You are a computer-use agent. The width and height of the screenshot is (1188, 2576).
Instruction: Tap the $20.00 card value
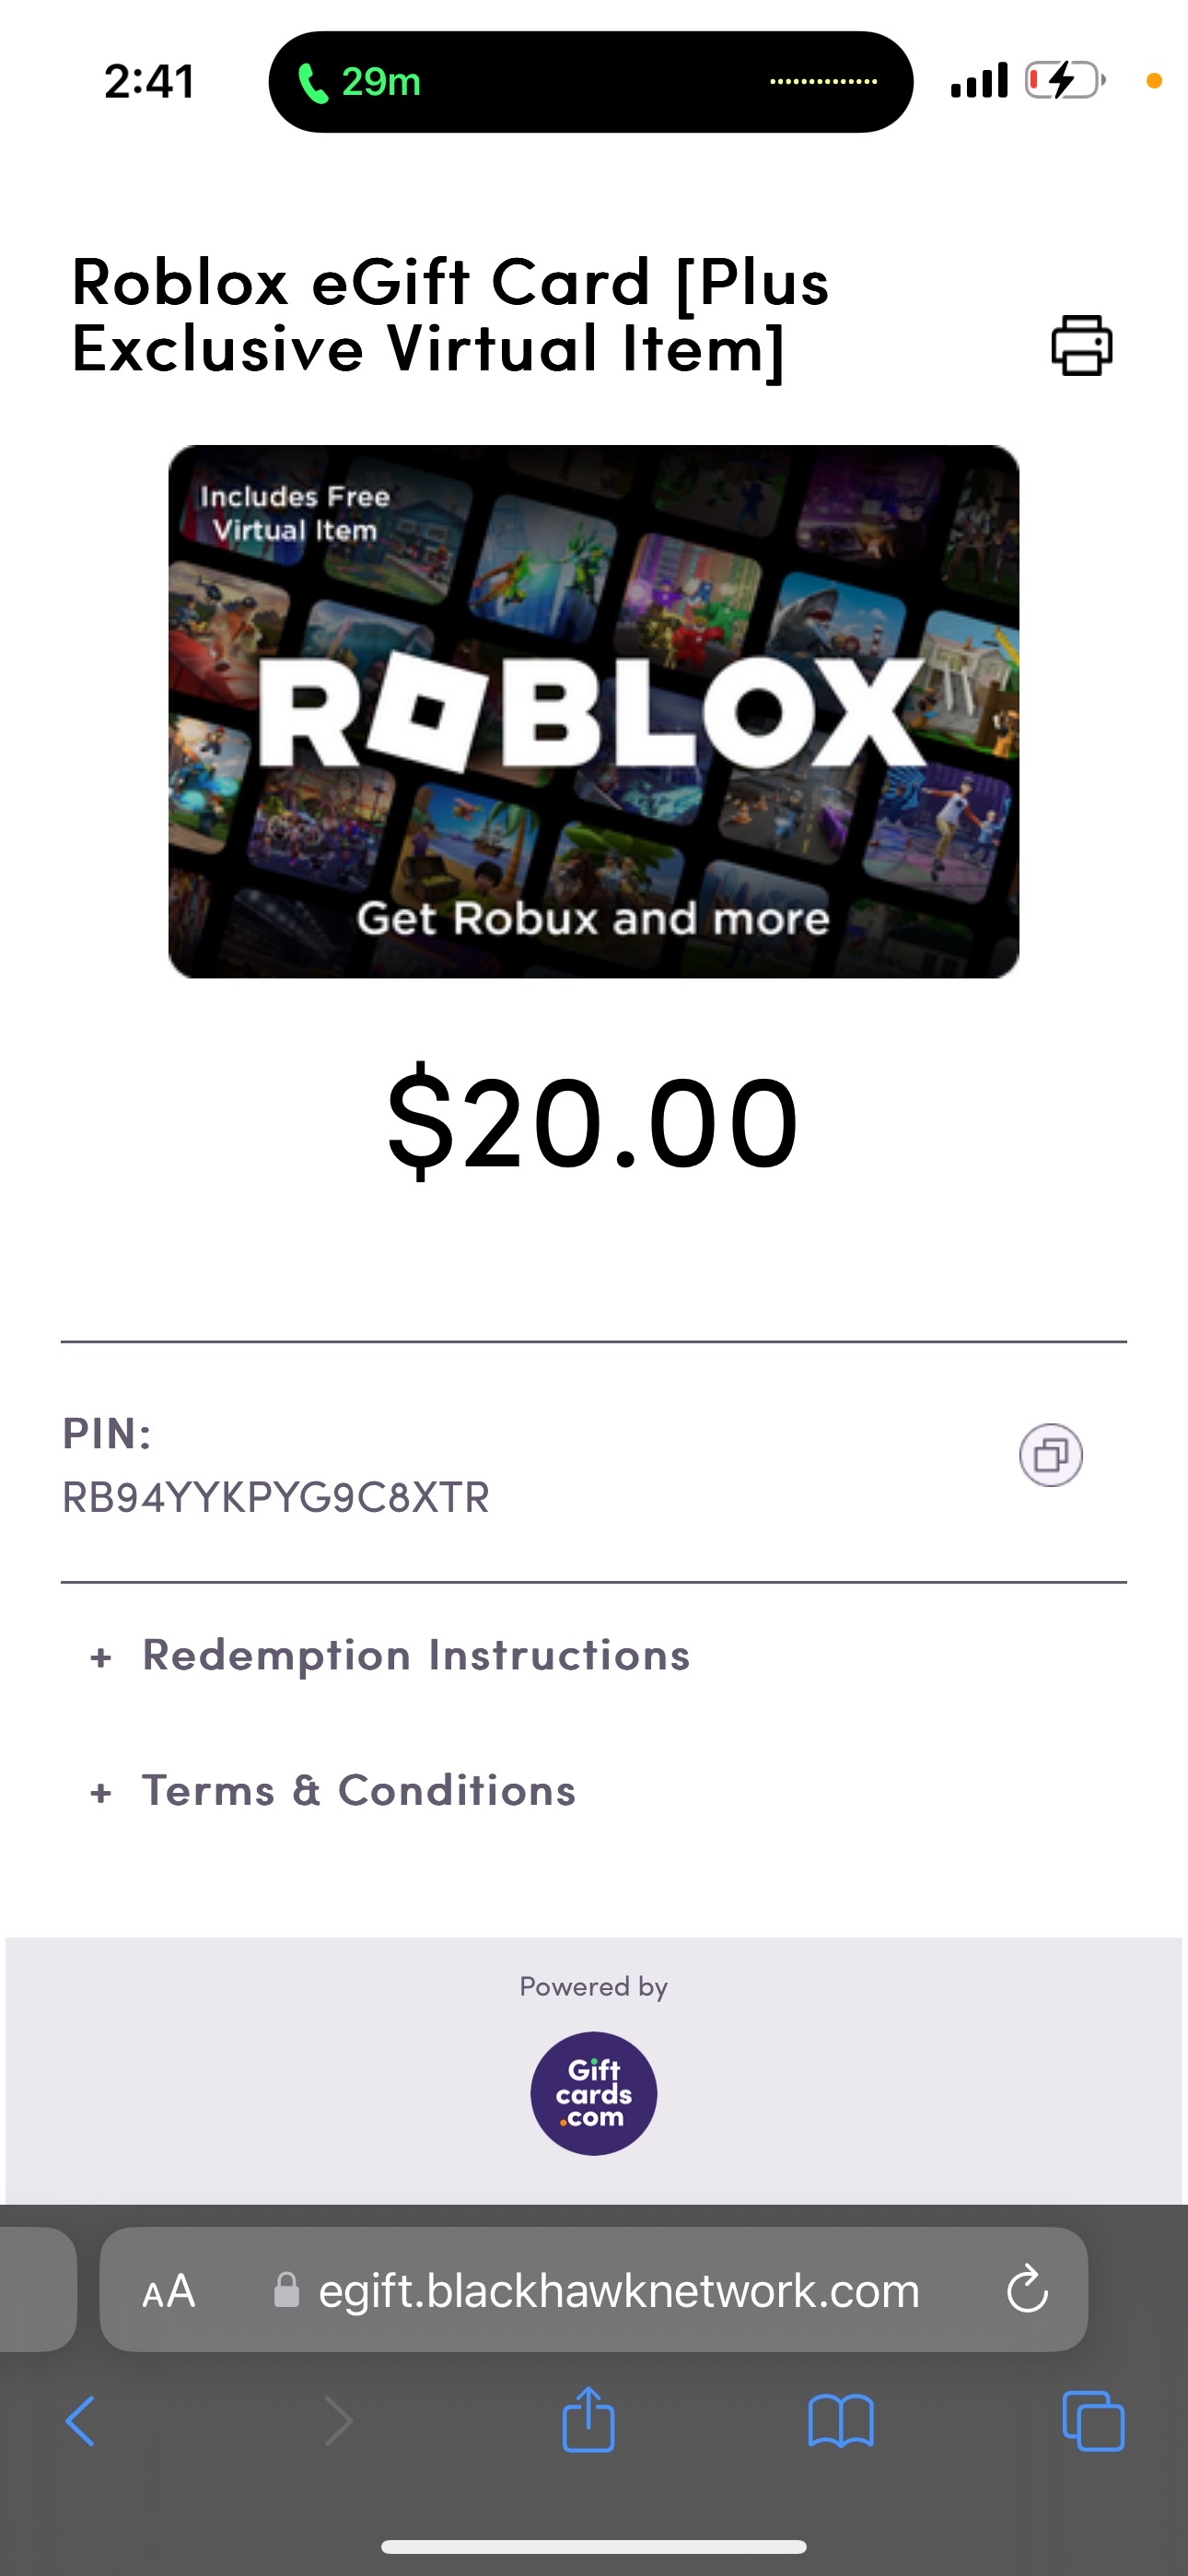593,1122
